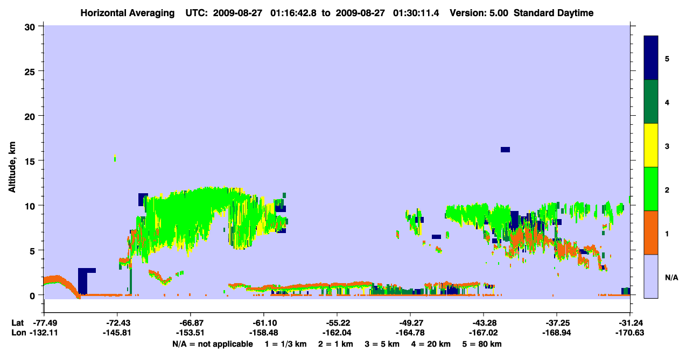Click the '5 = 80 km' legend text
Viewport: 700px width, 359px height.
tap(482, 343)
